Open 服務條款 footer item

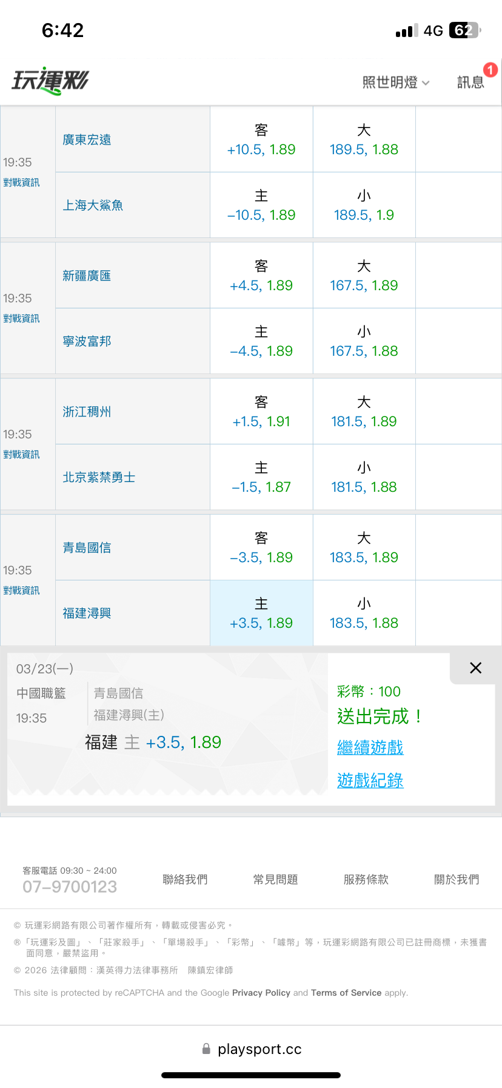coord(366,880)
